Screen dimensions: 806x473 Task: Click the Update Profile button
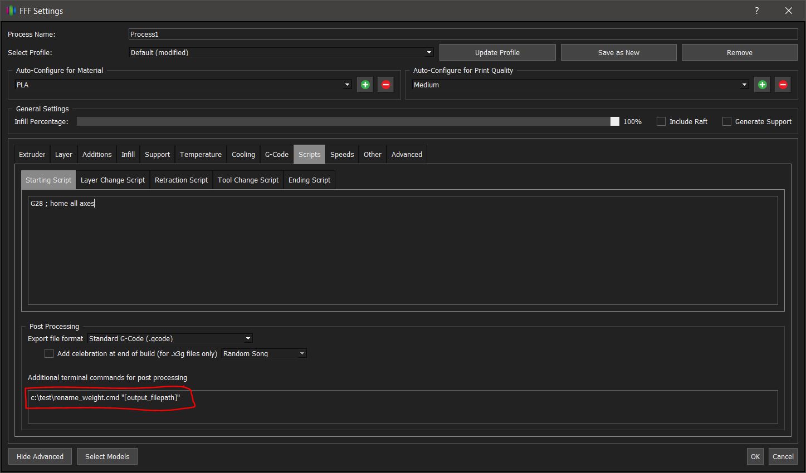497,52
